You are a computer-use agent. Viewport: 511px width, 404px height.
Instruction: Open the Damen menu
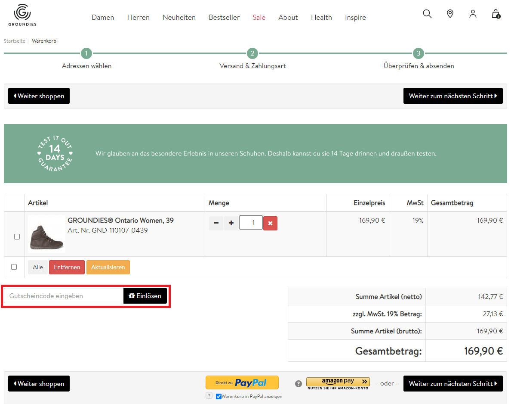103,17
